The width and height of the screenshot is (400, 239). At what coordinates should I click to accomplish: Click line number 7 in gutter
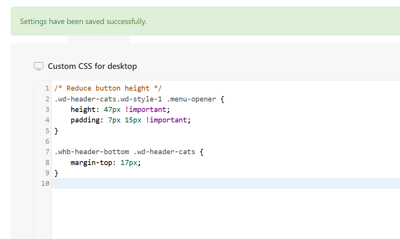[47, 152]
